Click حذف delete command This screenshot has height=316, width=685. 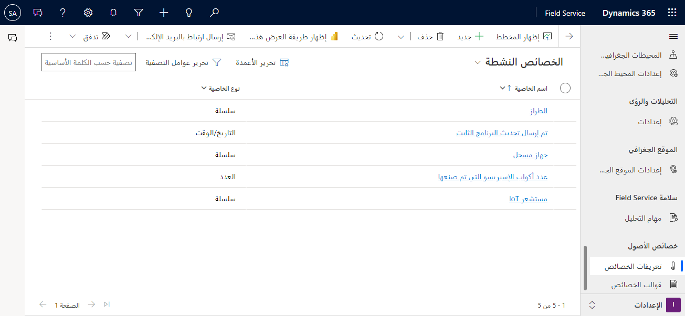[x=431, y=37]
